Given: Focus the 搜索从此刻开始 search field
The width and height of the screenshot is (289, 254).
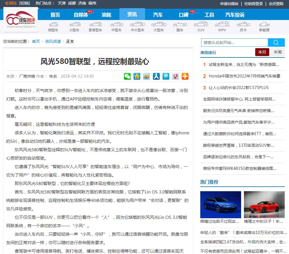Looking at the screenshot, I should 234,43.
